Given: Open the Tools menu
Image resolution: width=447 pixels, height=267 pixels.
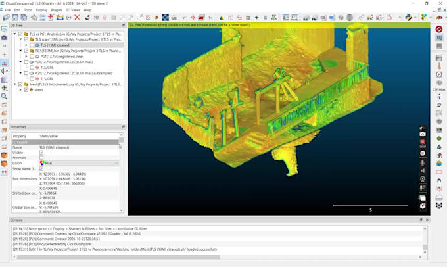Looking at the screenshot, I should 28,10.
